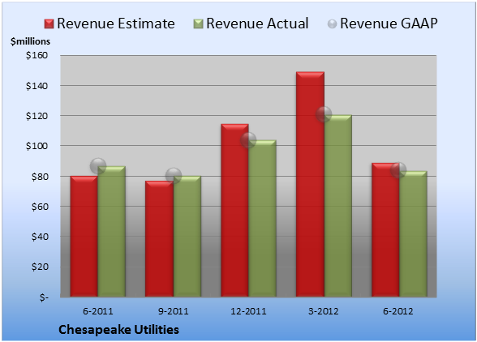This screenshot has height=342, width=477.
Task: Click the '$120' y-axis value
Action: 37,116
